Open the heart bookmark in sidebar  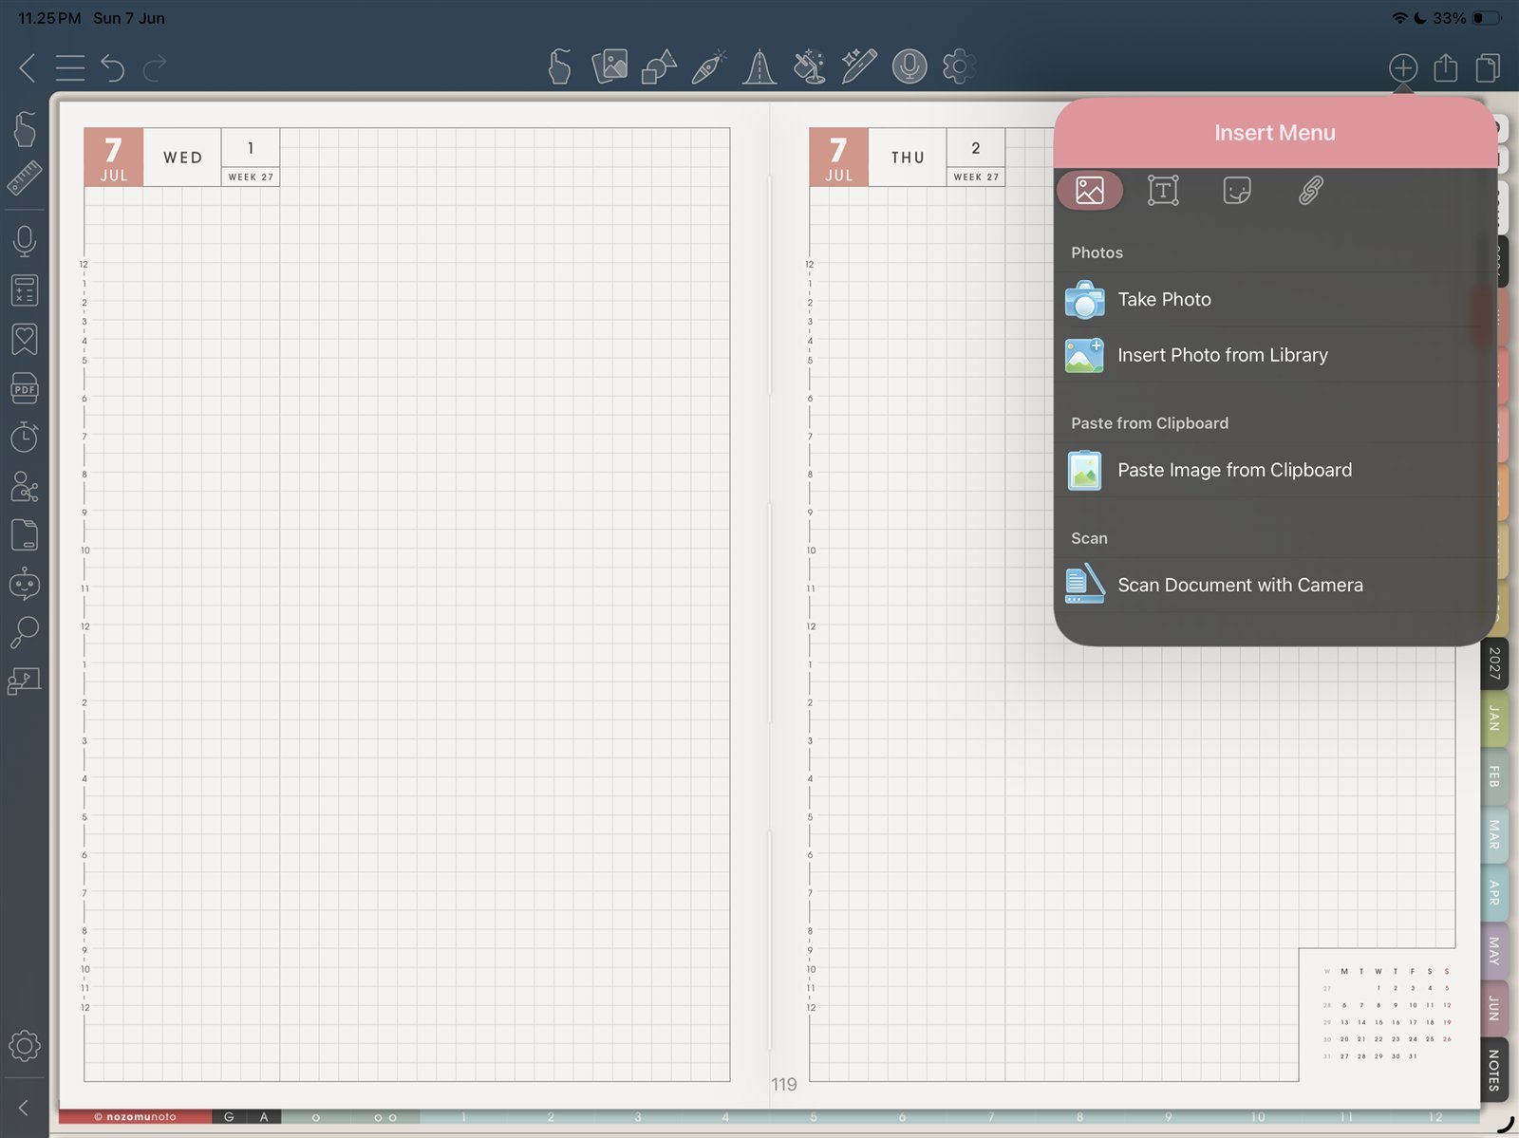[x=25, y=339]
